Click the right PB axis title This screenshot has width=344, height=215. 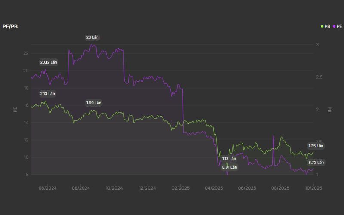329,110
